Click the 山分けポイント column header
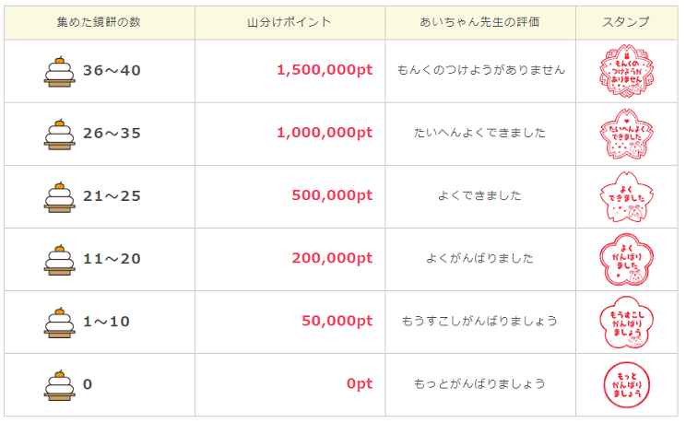 coord(290,22)
